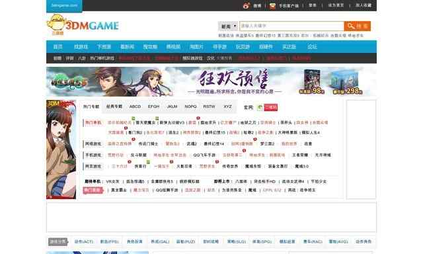Click 热门单机游戏 in the dark sub-navigation
This screenshot has height=254, width=423.
[x=102, y=58]
